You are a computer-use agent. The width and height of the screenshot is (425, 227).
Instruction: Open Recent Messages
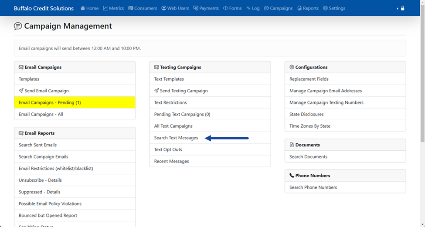tap(210, 161)
